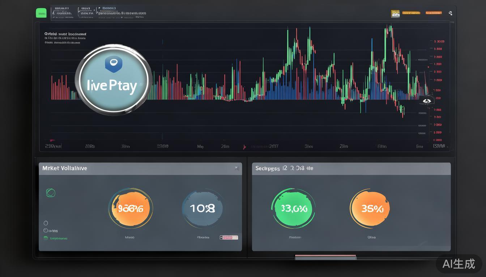Expand the Mrket Vollalnive panel corner icon
The height and width of the screenshot is (277, 486).
click(236, 168)
